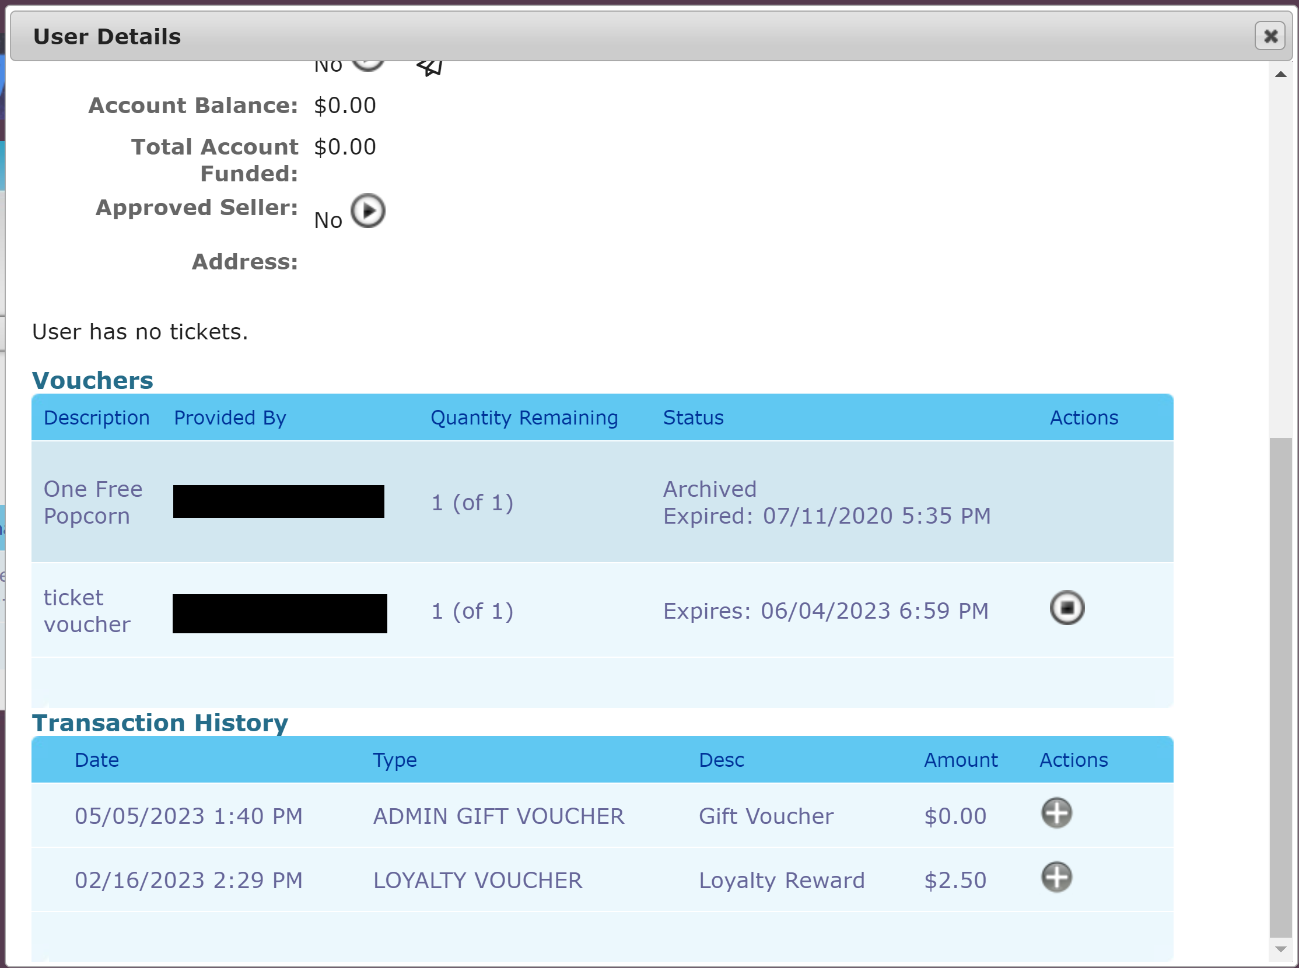Click the transaction Amount column header
The image size is (1299, 968).
960,760
